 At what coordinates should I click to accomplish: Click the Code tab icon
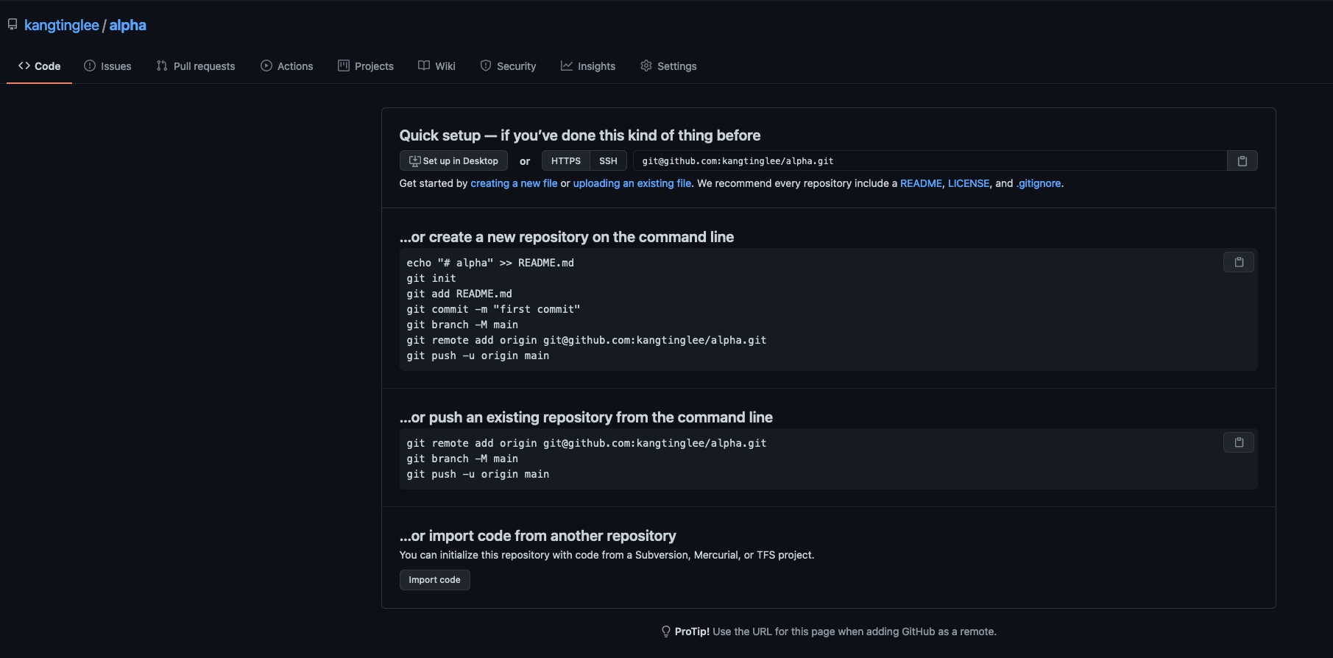click(24, 66)
